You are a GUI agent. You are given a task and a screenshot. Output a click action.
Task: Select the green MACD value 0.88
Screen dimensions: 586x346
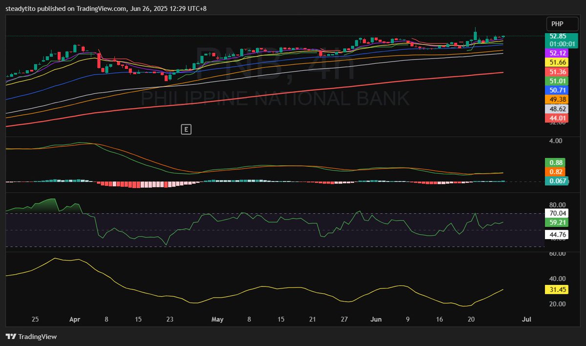pyautogui.click(x=555, y=163)
